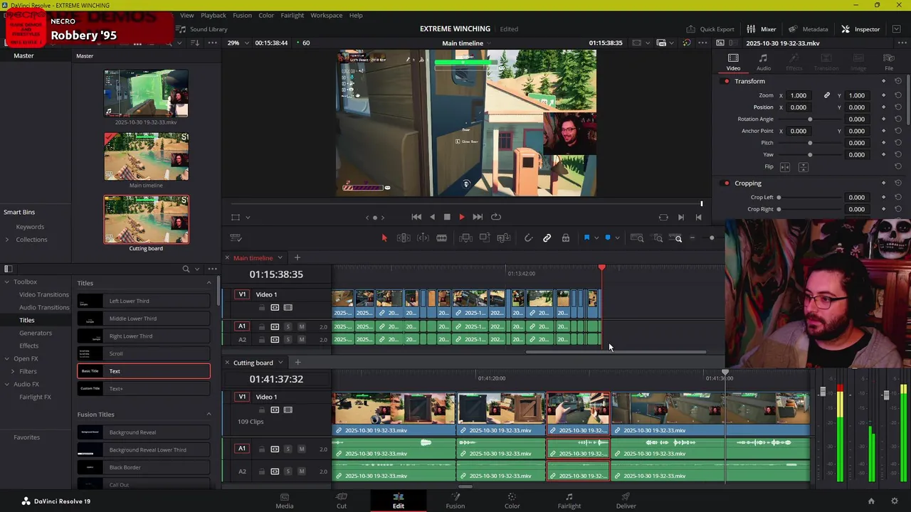Screen dimensions: 911x512
Task: Click the Full Extent Zoom icon
Action: point(637,238)
